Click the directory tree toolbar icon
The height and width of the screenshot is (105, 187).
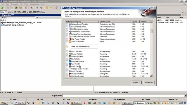click(20, 8)
